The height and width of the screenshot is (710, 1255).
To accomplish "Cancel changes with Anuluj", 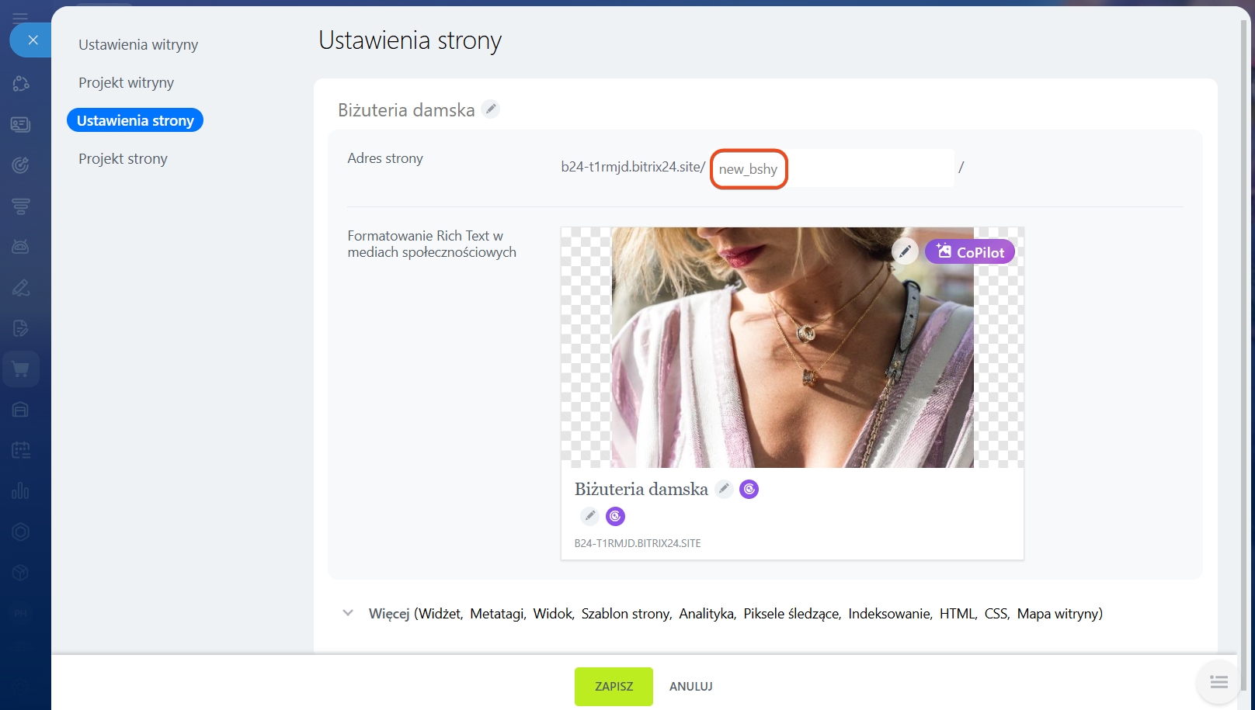I will (x=690, y=687).
